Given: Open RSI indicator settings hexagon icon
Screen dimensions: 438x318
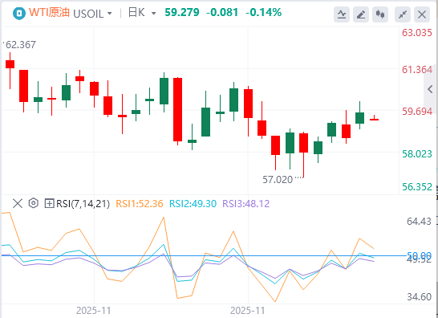Looking at the screenshot, I should 33,203.
